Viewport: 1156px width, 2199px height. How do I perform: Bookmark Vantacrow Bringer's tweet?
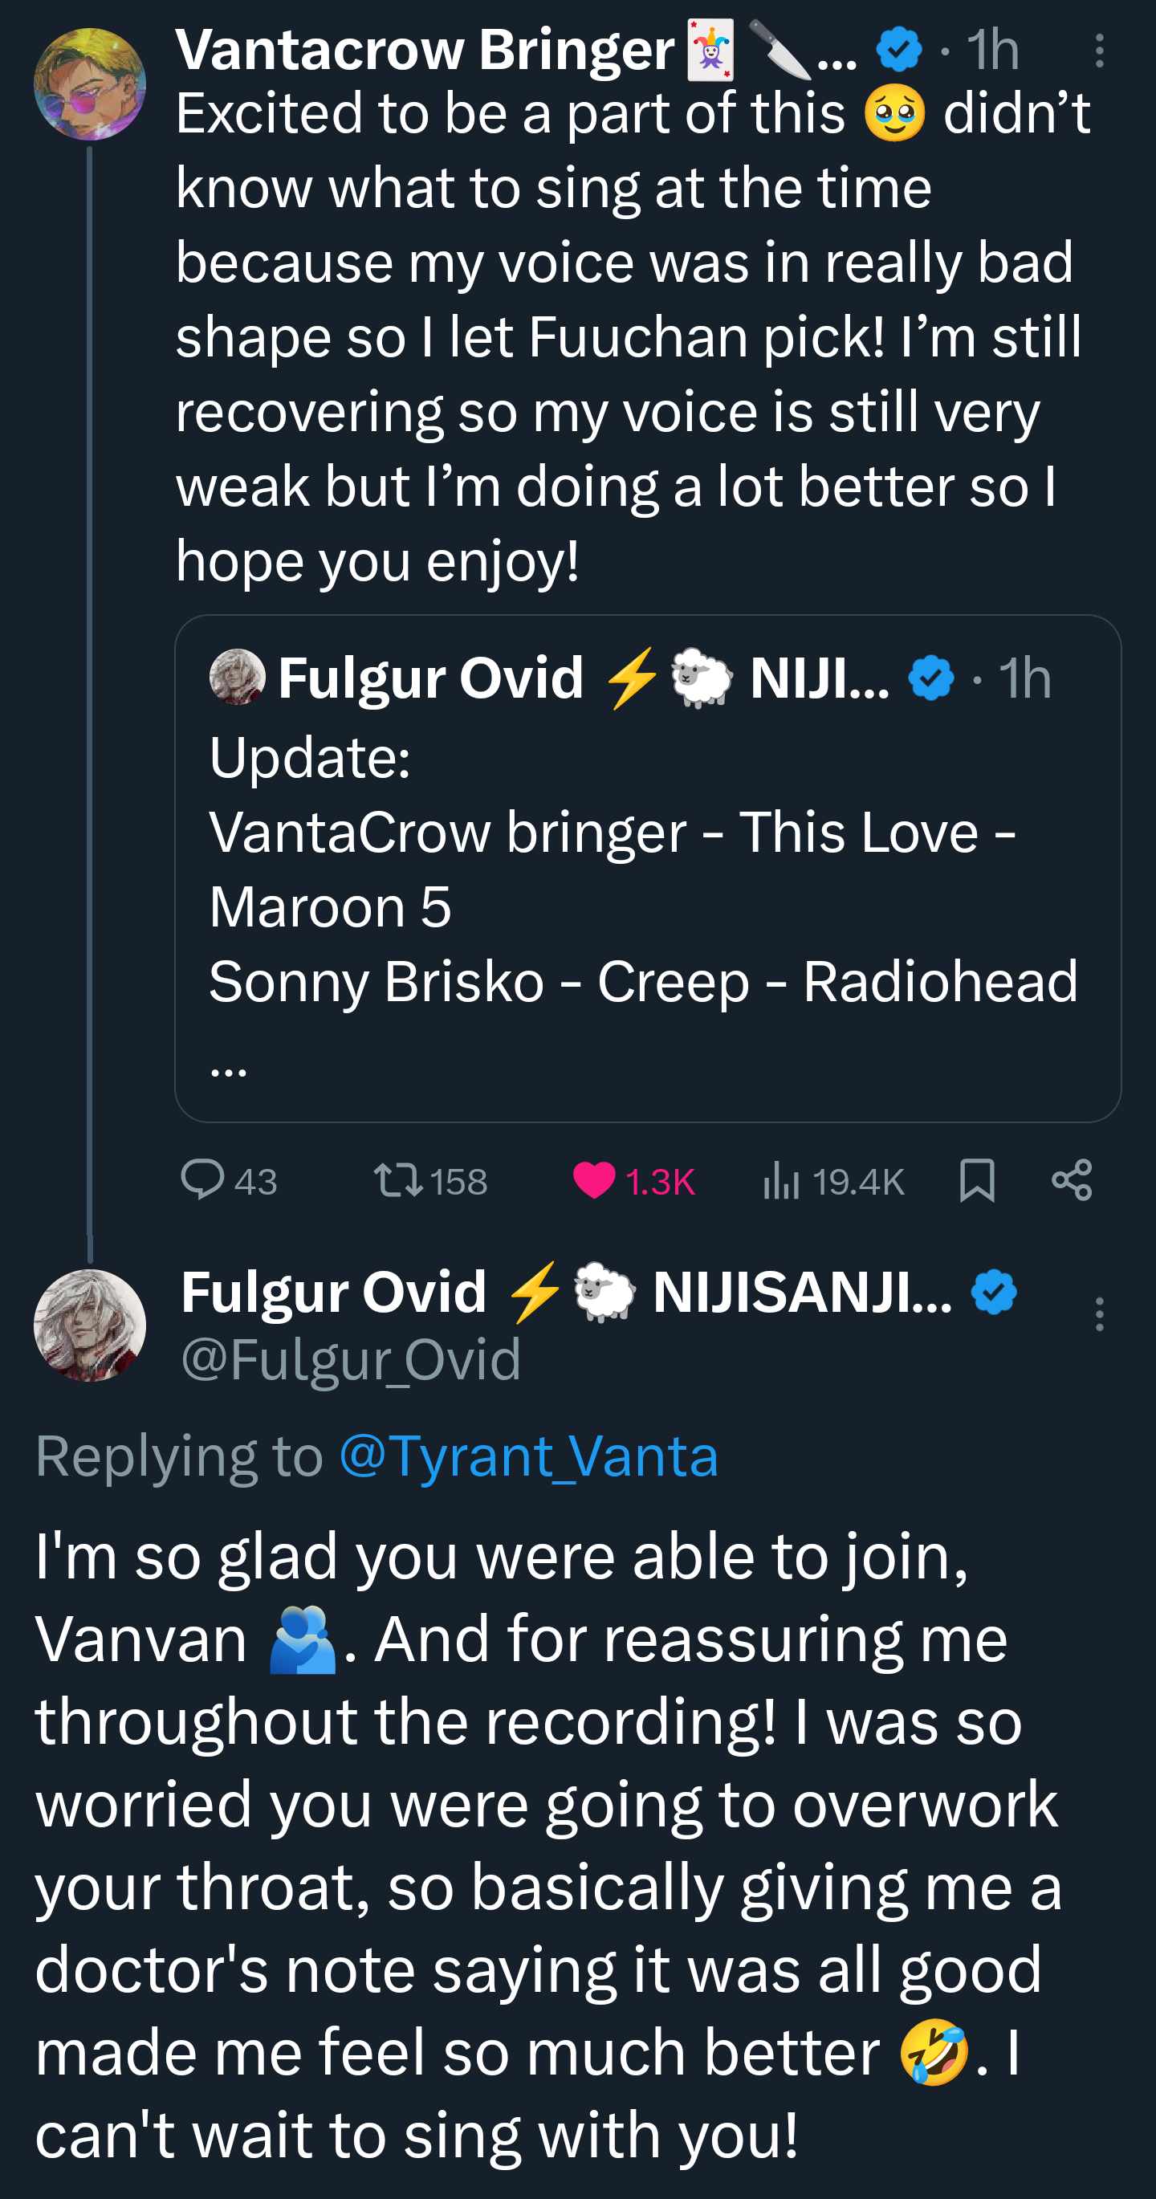point(977,1181)
